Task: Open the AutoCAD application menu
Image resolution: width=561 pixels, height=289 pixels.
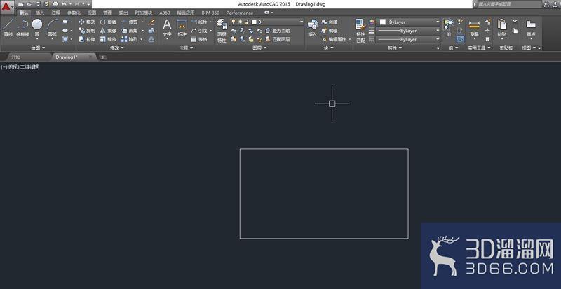Action: point(7,6)
